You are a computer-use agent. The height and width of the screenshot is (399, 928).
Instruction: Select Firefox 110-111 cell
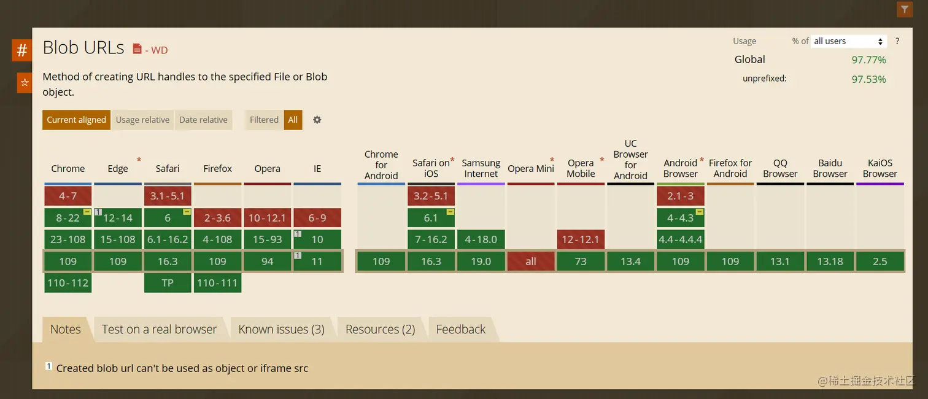(x=217, y=283)
